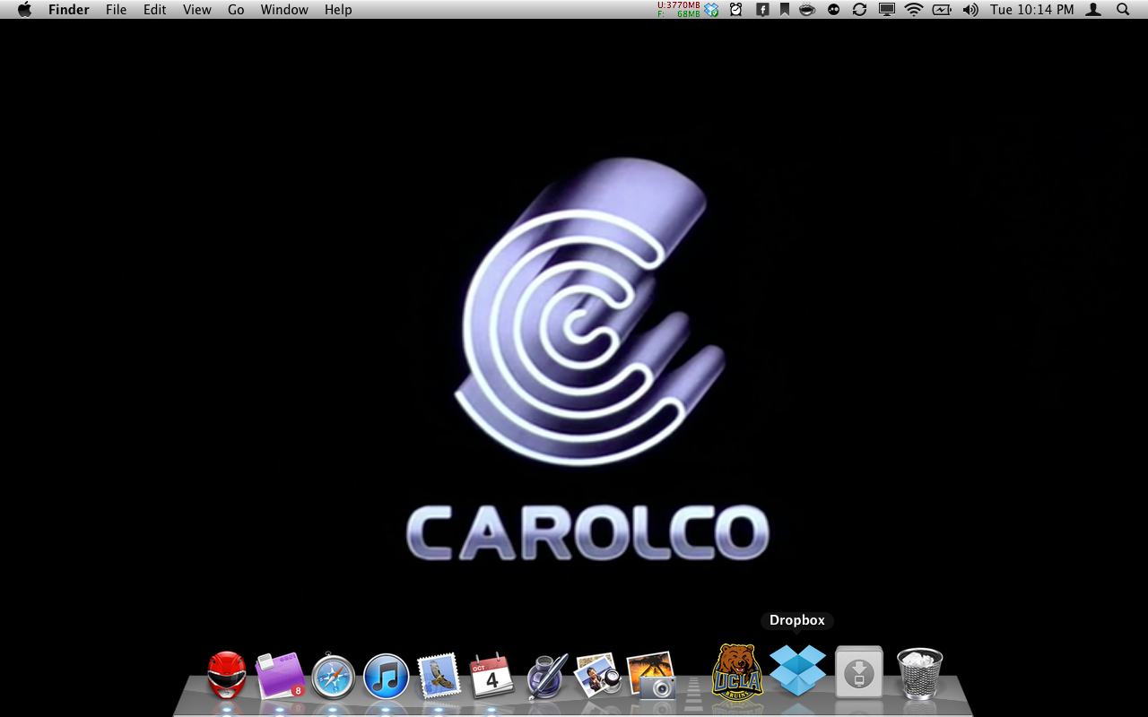The width and height of the screenshot is (1148, 717).
Task: Launch iTunes from the Dock
Action: 386,677
